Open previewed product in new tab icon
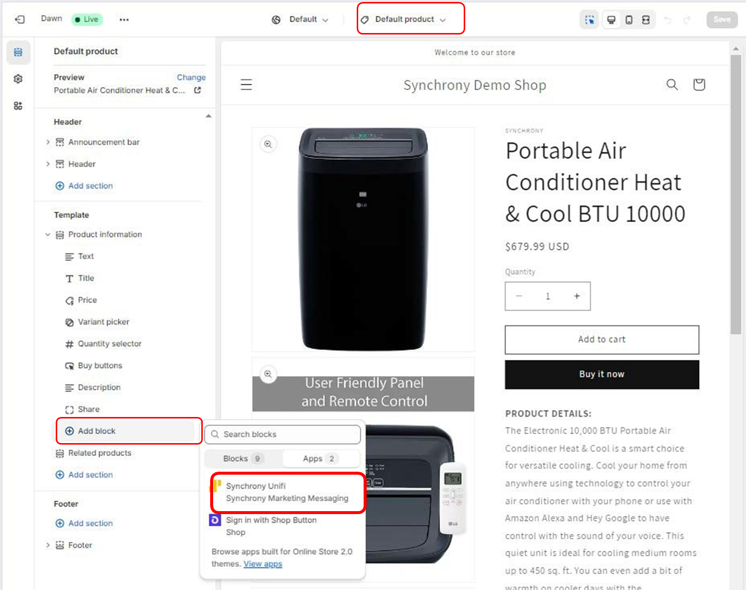The image size is (746, 590). pyautogui.click(x=197, y=90)
